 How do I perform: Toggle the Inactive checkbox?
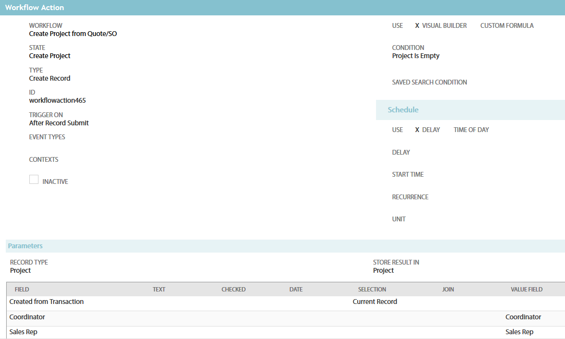click(34, 180)
